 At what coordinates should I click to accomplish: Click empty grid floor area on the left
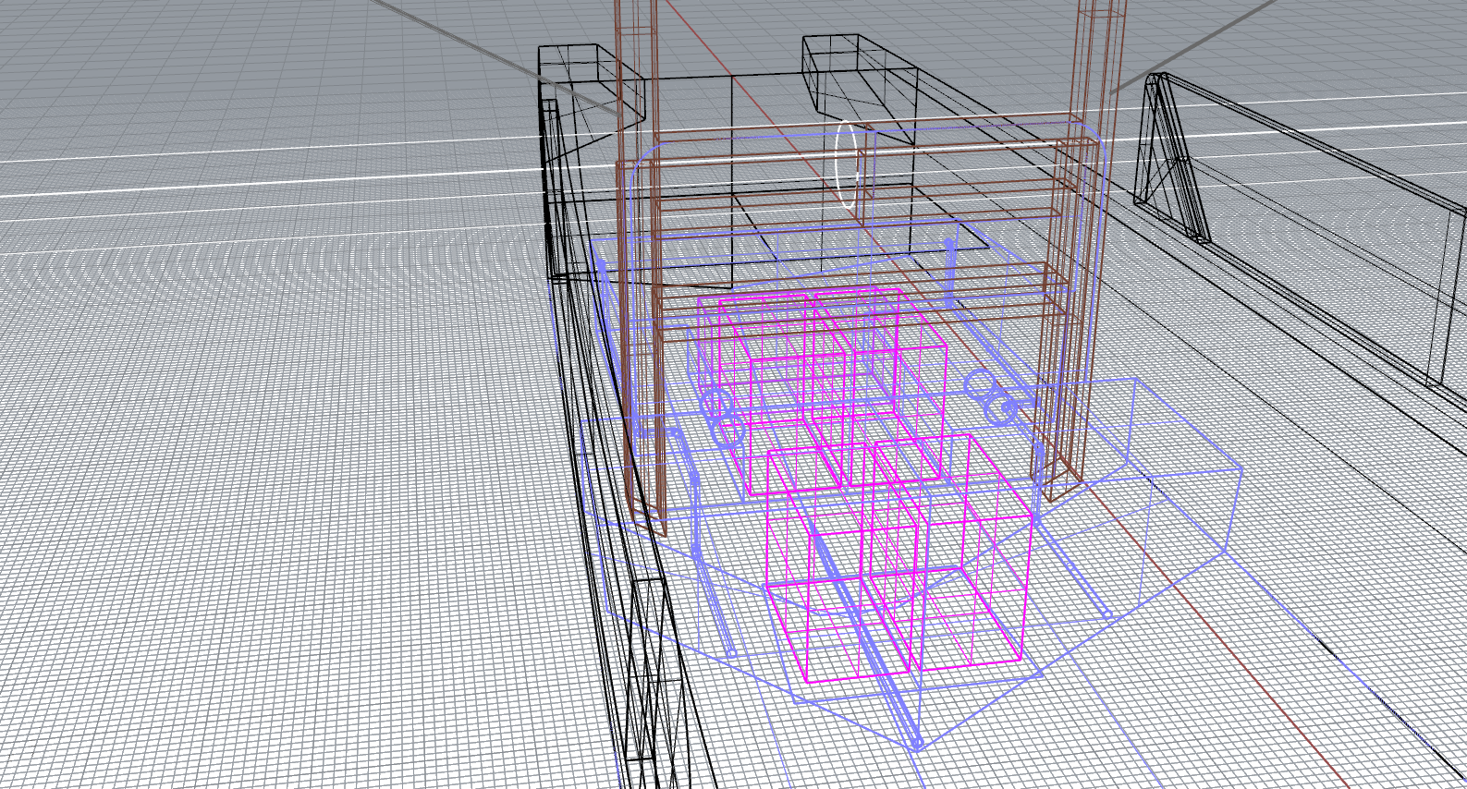tap(277, 508)
